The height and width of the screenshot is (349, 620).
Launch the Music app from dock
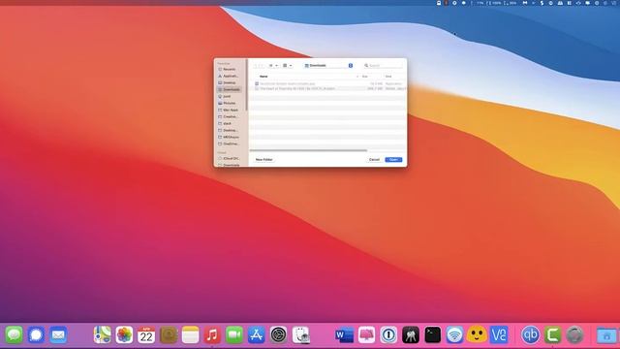tap(212, 335)
